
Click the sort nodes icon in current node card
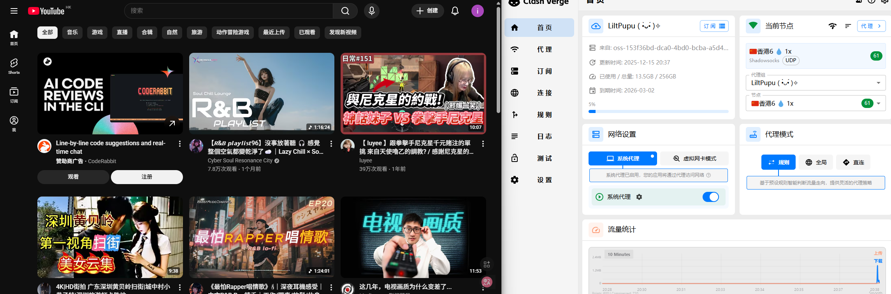[x=848, y=26]
